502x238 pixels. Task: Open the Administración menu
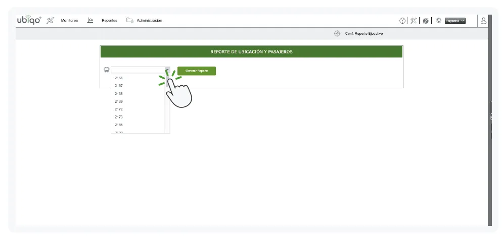pos(150,21)
